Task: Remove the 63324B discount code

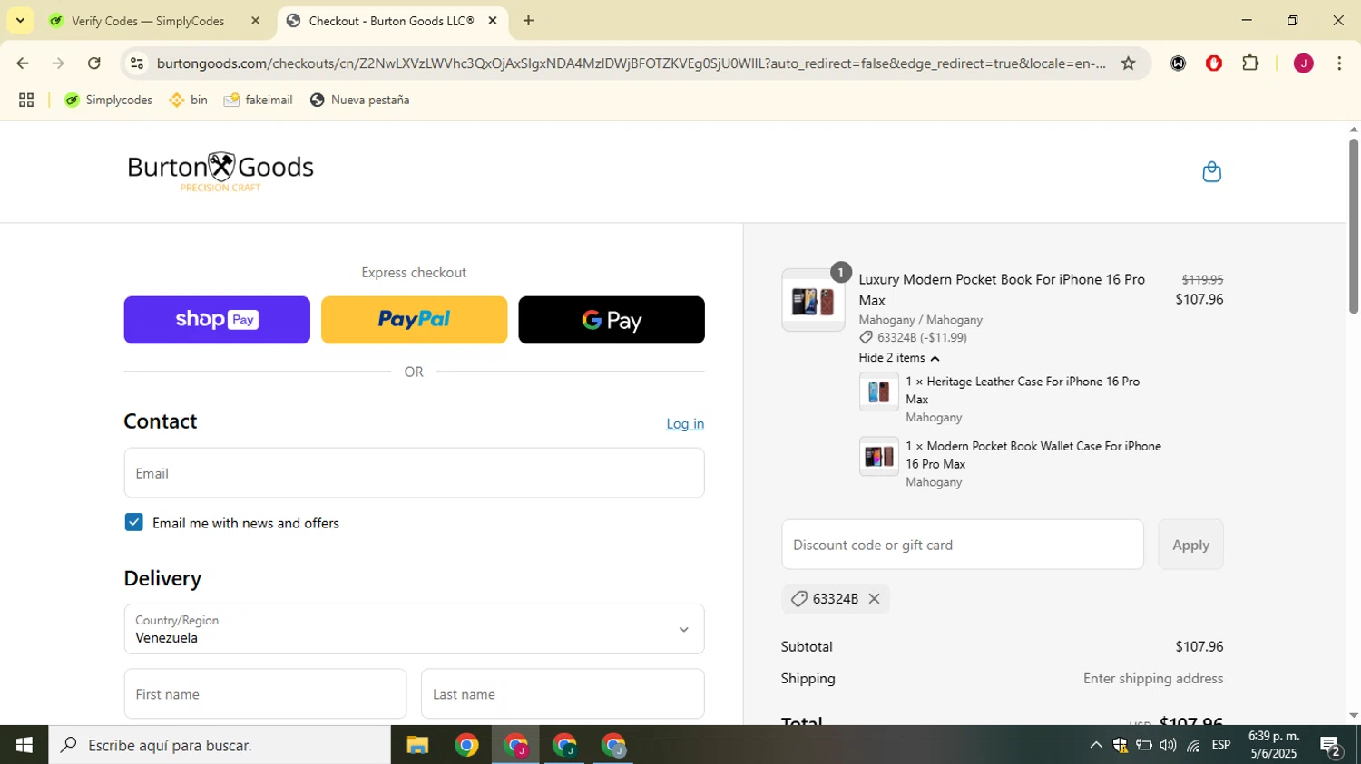Action: [874, 599]
